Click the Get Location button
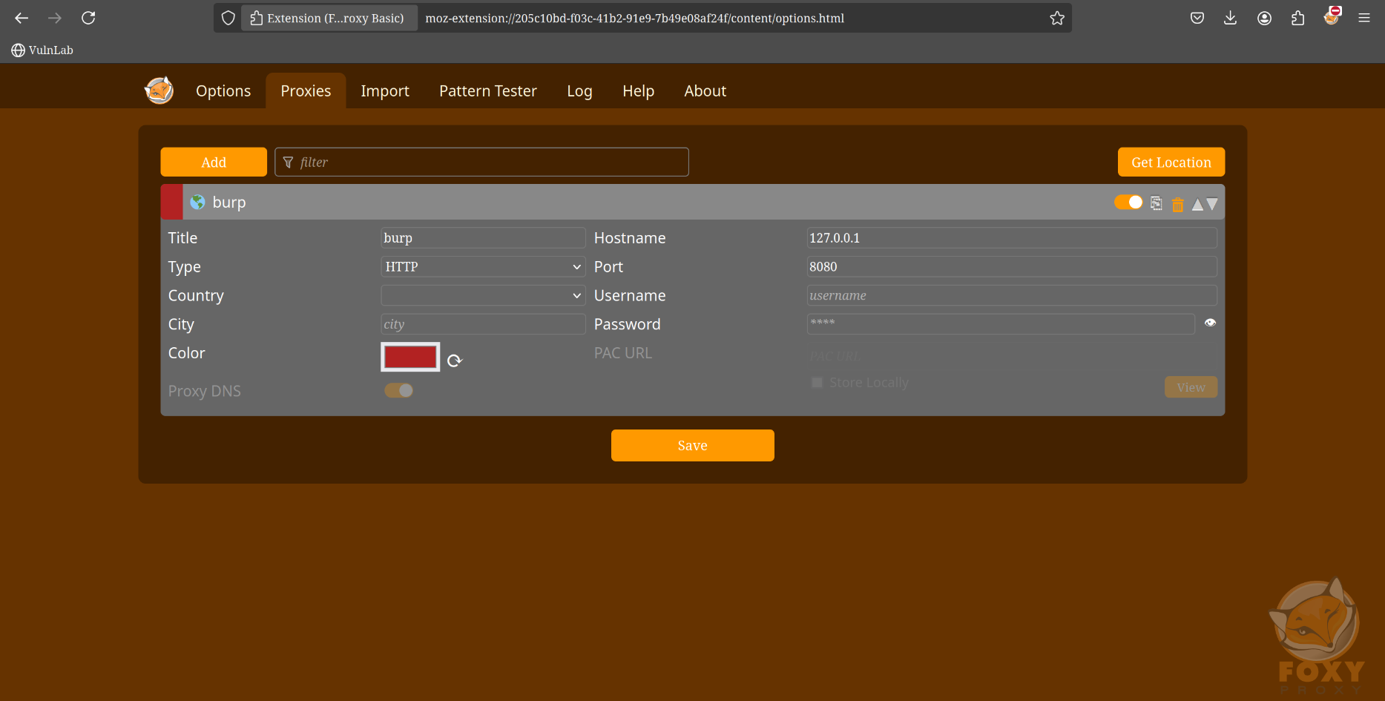 click(1171, 162)
